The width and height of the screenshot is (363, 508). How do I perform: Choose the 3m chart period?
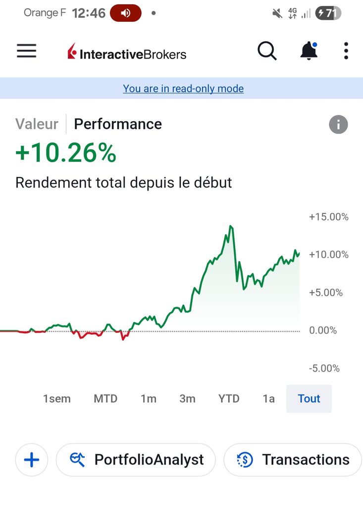[187, 398]
